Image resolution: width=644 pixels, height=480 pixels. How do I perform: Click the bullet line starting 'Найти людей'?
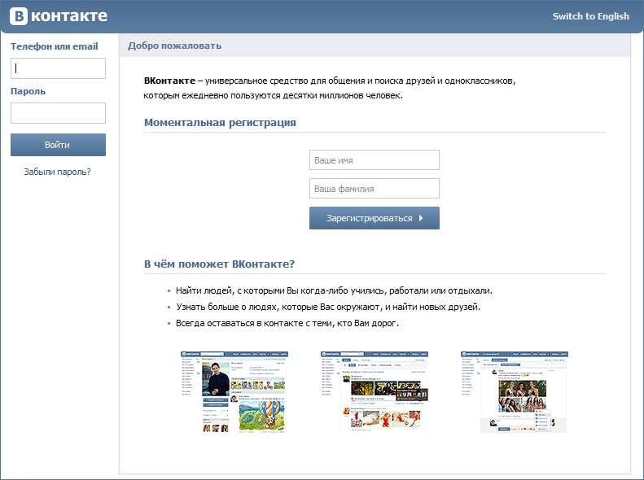(334, 290)
